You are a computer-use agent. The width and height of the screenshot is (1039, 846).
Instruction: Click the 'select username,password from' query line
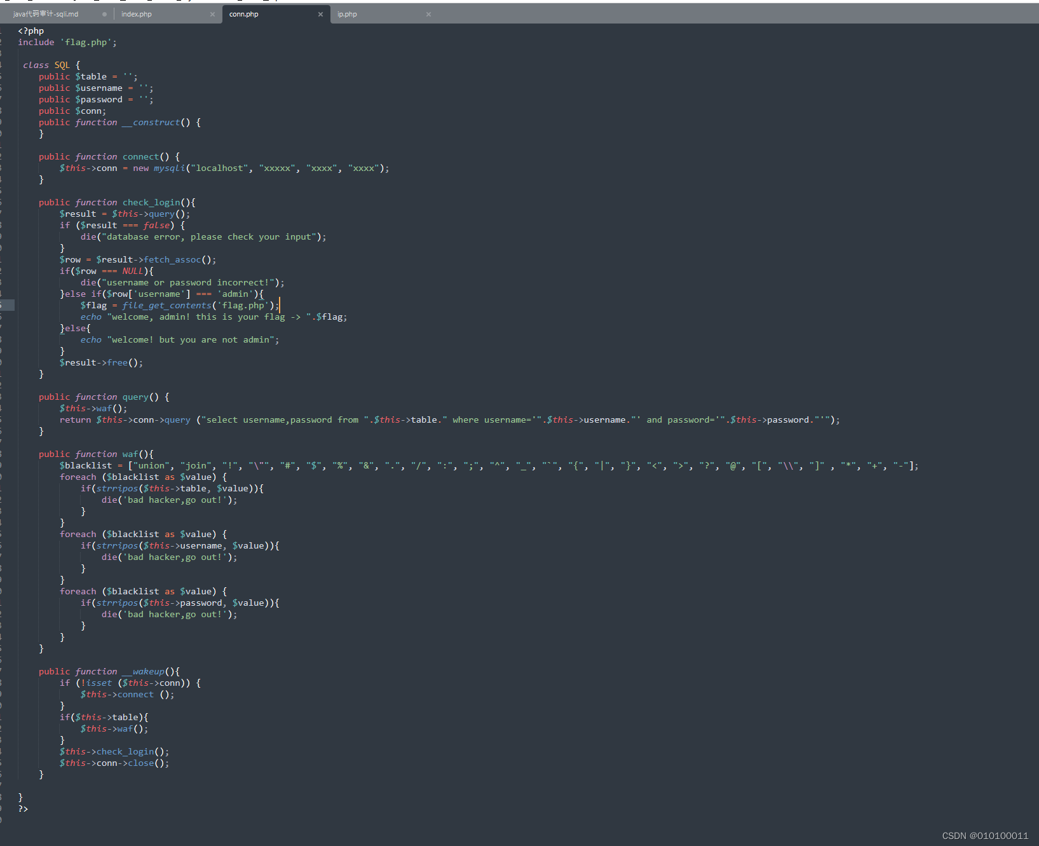[x=450, y=420]
